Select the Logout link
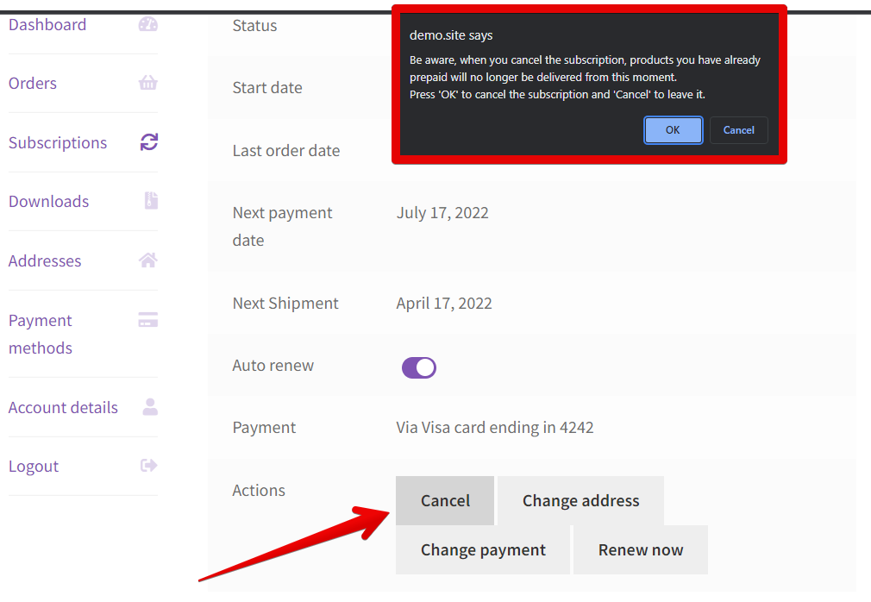 coord(34,467)
